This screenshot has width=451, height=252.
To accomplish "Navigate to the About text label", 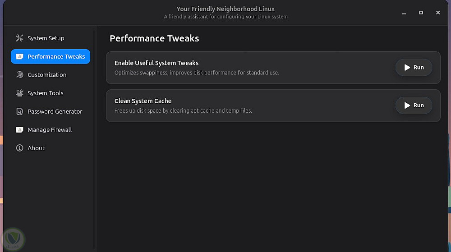I will pos(36,148).
